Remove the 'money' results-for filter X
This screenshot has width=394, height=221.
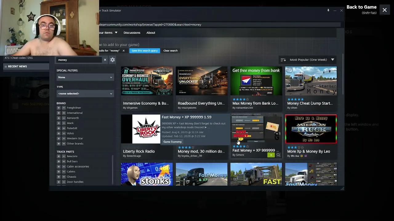[x=123, y=51]
